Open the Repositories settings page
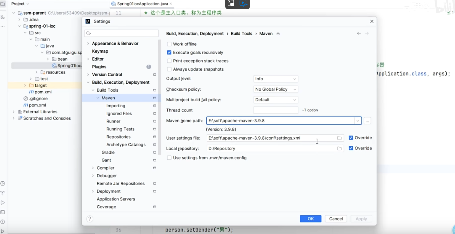 (x=118, y=137)
